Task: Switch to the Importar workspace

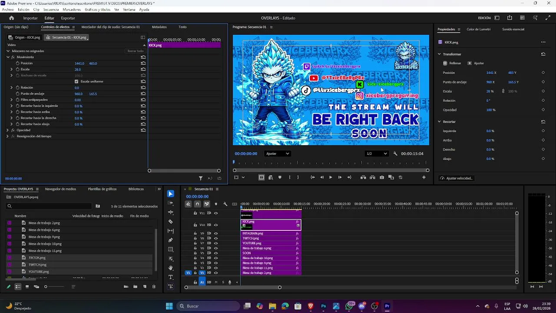Action: pyautogui.click(x=30, y=18)
